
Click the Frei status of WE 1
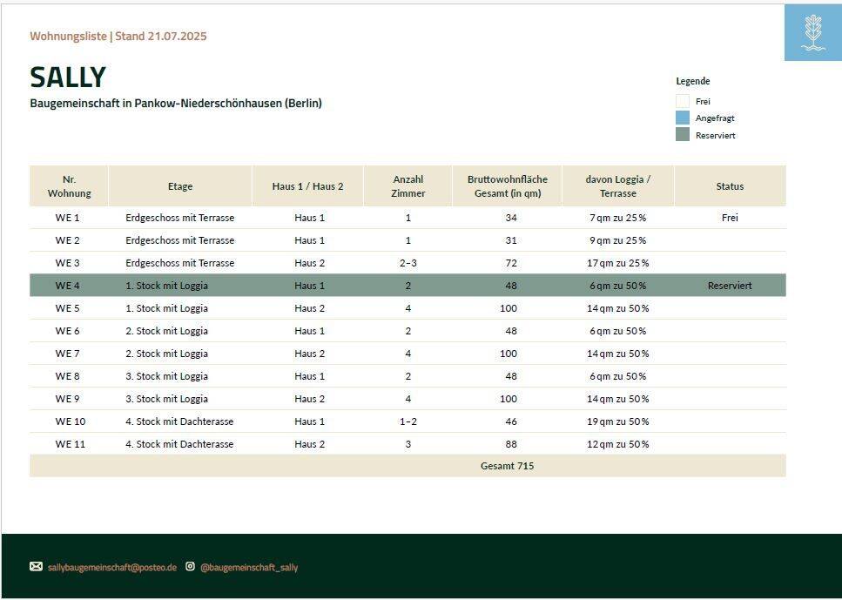(730, 218)
